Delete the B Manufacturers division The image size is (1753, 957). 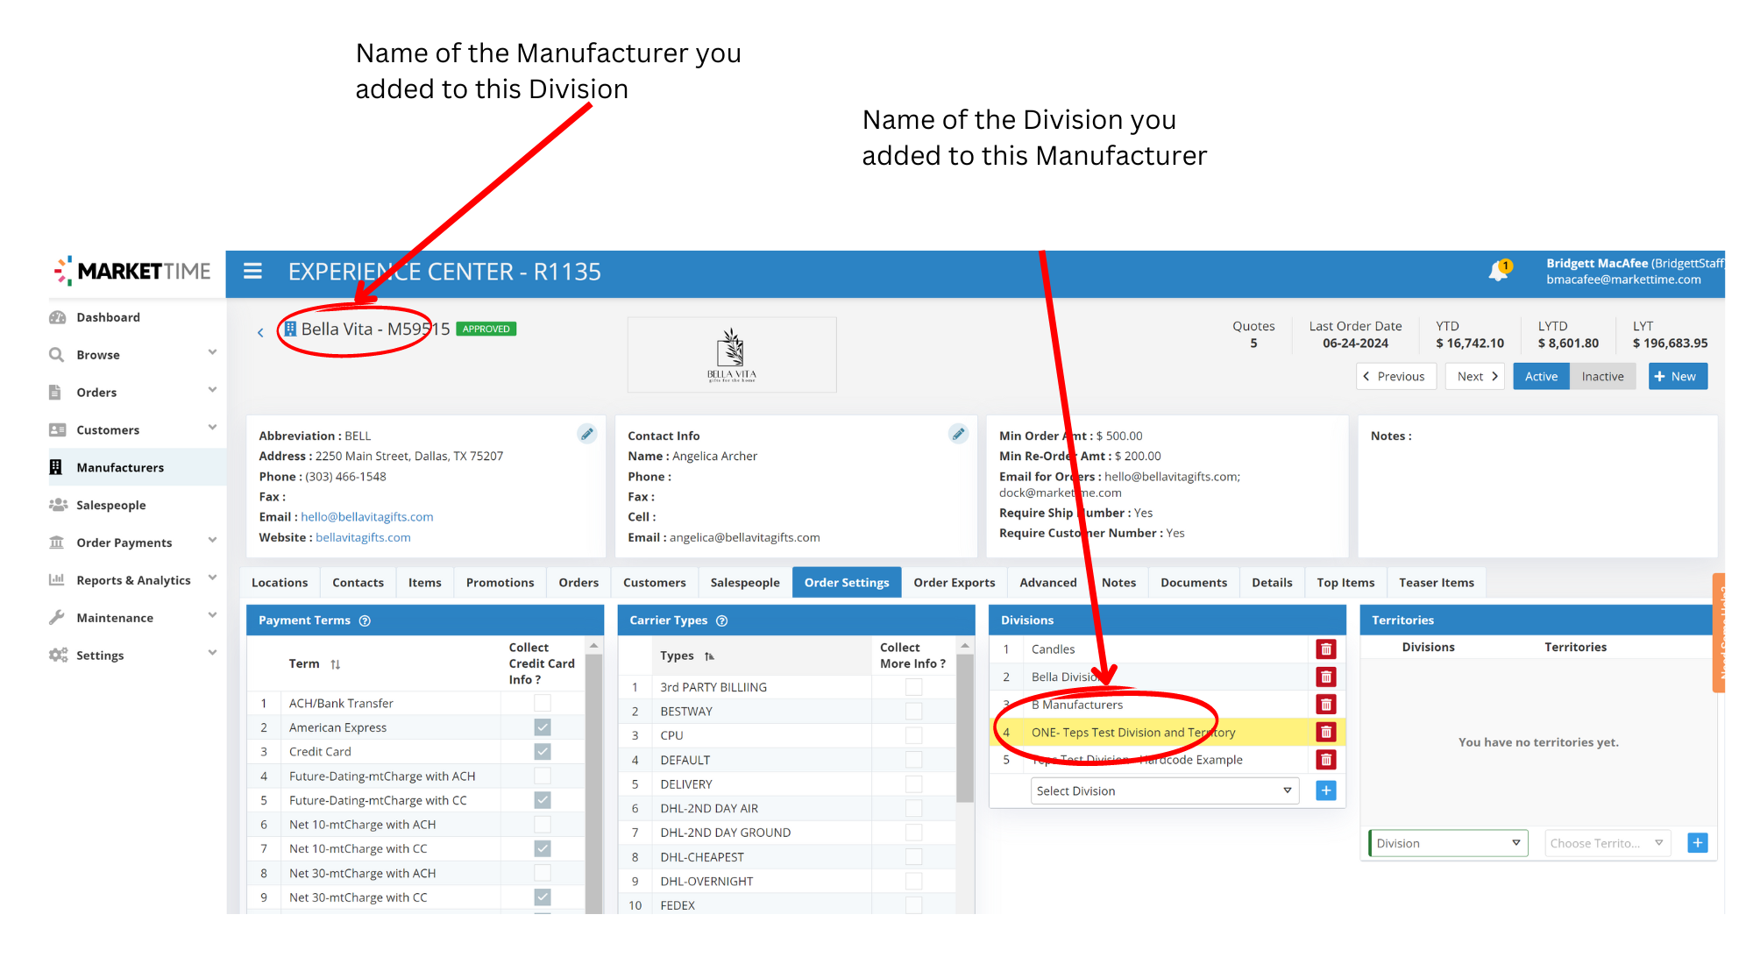click(1326, 705)
